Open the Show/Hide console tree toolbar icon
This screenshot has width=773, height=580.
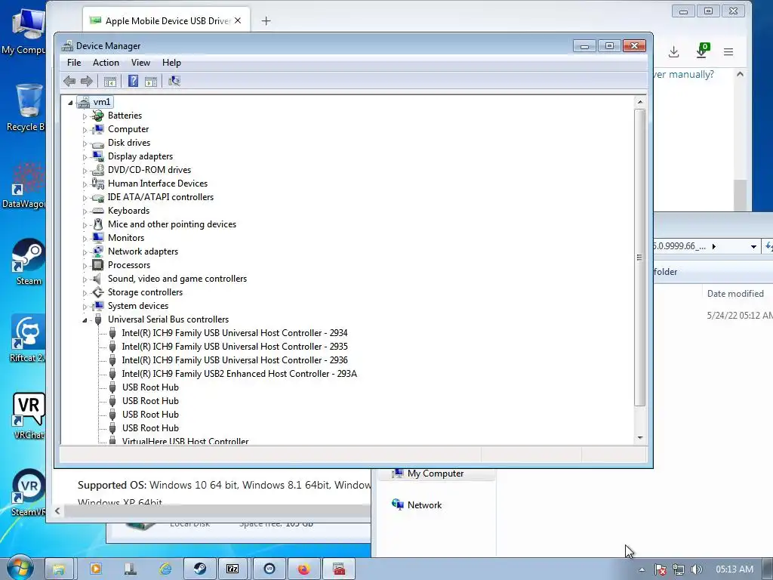click(x=110, y=82)
